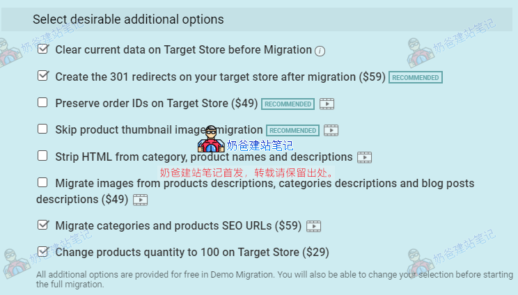Uncheck Clear current data on Target Store
The image size is (518, 295).
point(43,49)
